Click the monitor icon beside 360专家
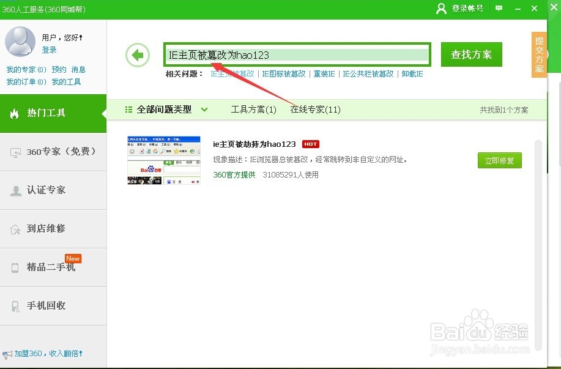 15,152
